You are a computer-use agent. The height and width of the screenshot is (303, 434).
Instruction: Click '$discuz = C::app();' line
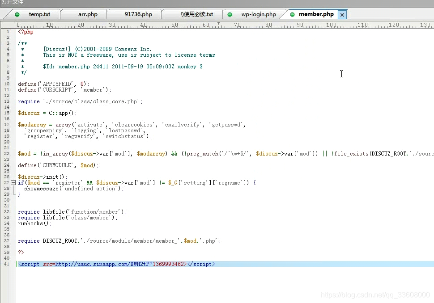[x=47, y=113]
